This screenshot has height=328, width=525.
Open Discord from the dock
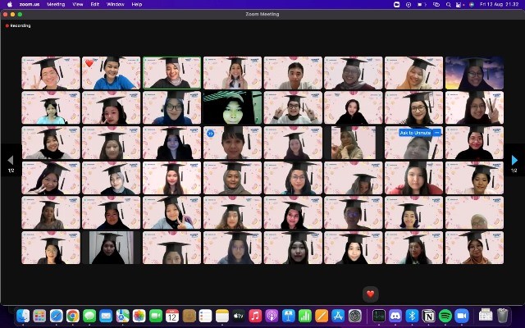(x=395, y=316)
